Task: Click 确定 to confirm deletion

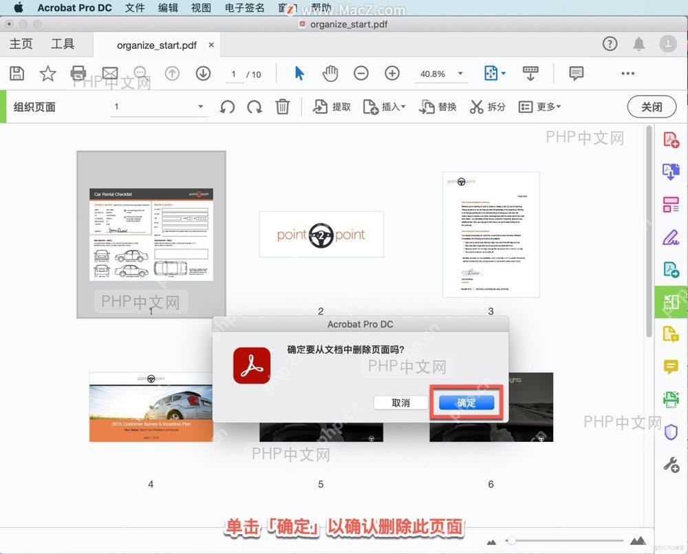Action: [466, 403]
